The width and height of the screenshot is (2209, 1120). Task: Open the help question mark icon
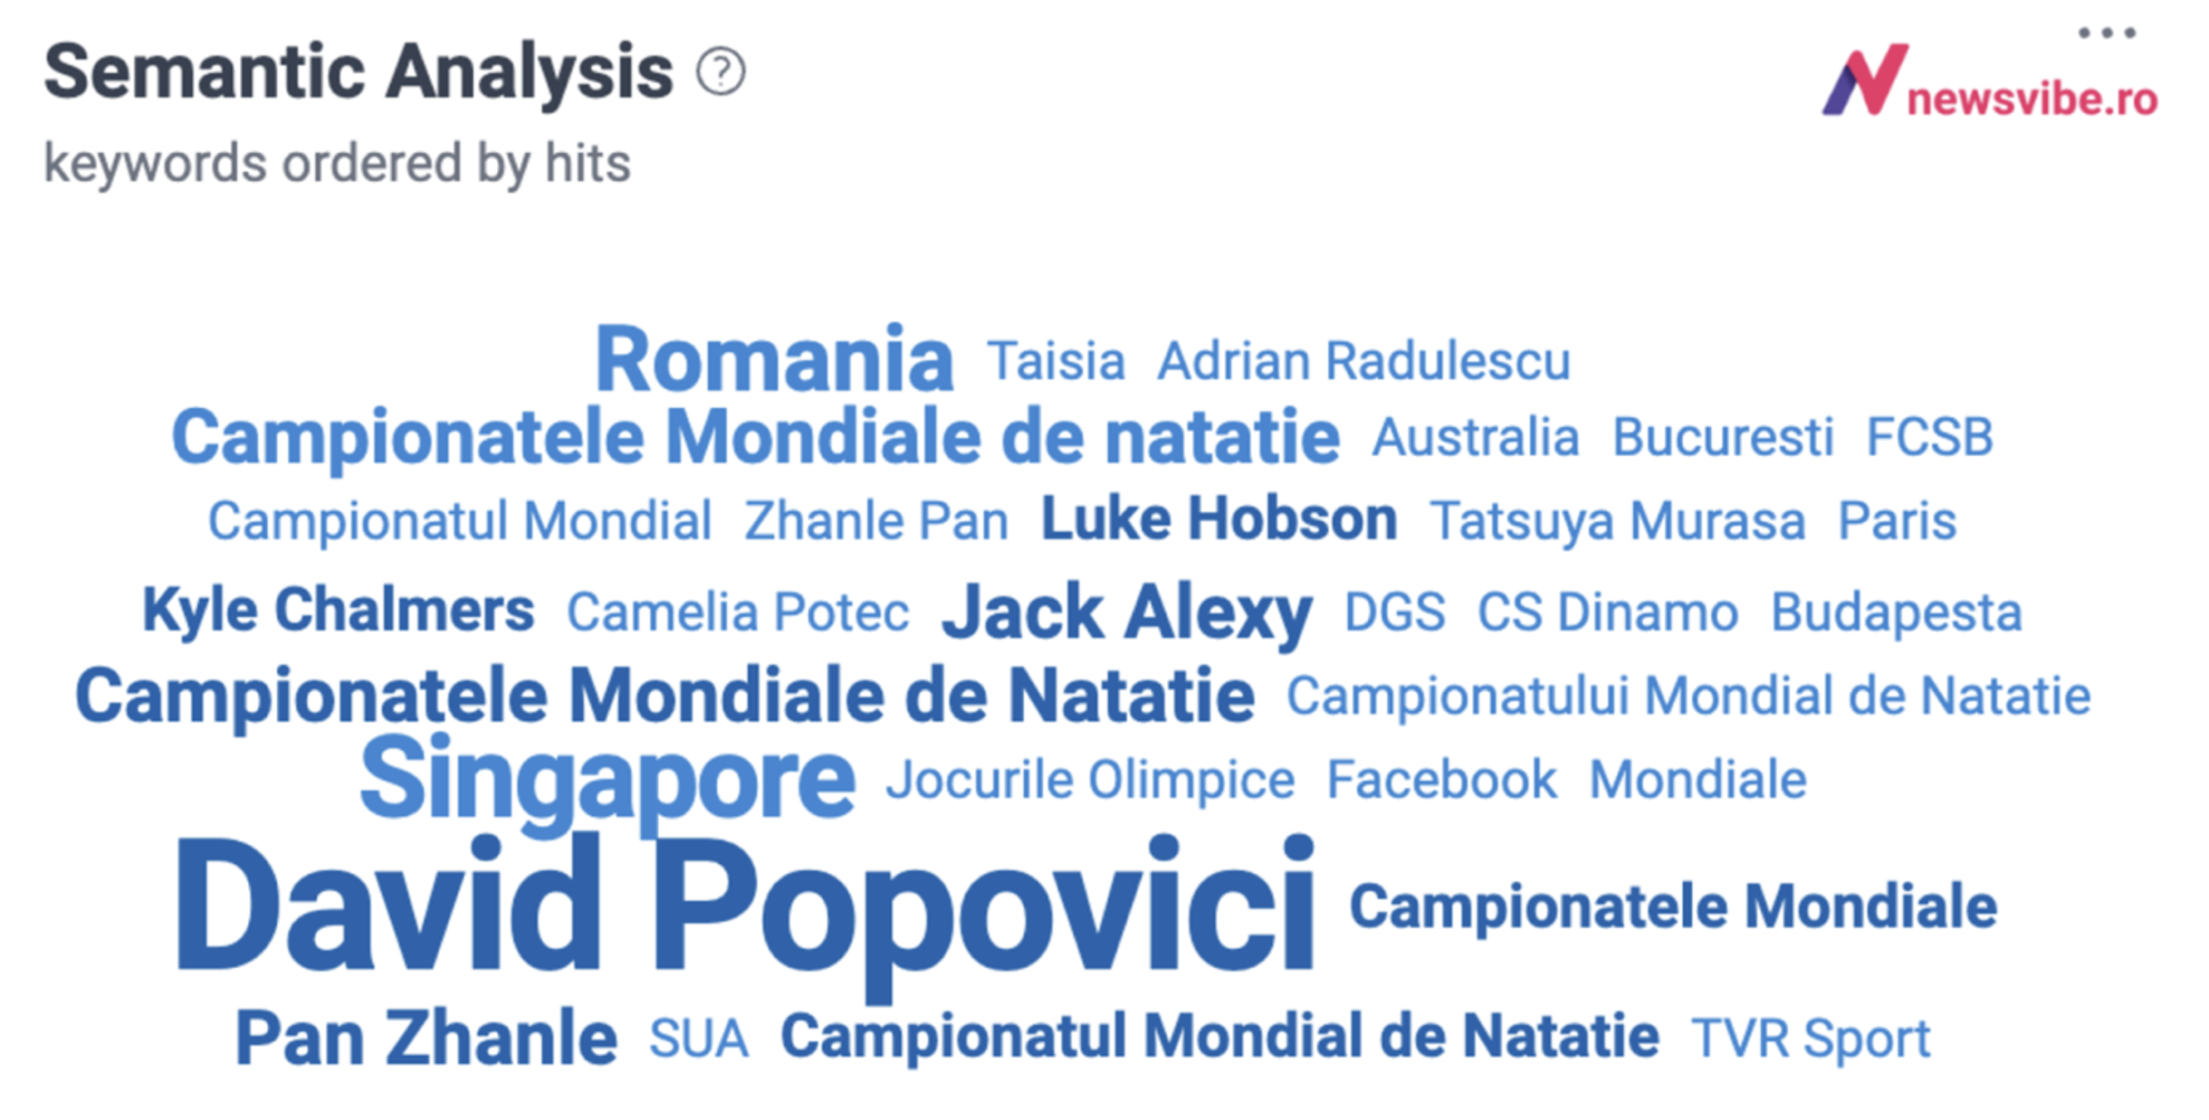pyautogui.click(x=721, y=71)
